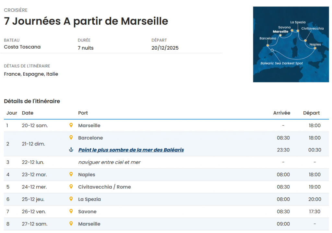
Task: Click the La Spezia port name
Action: [x=89, y=199]
